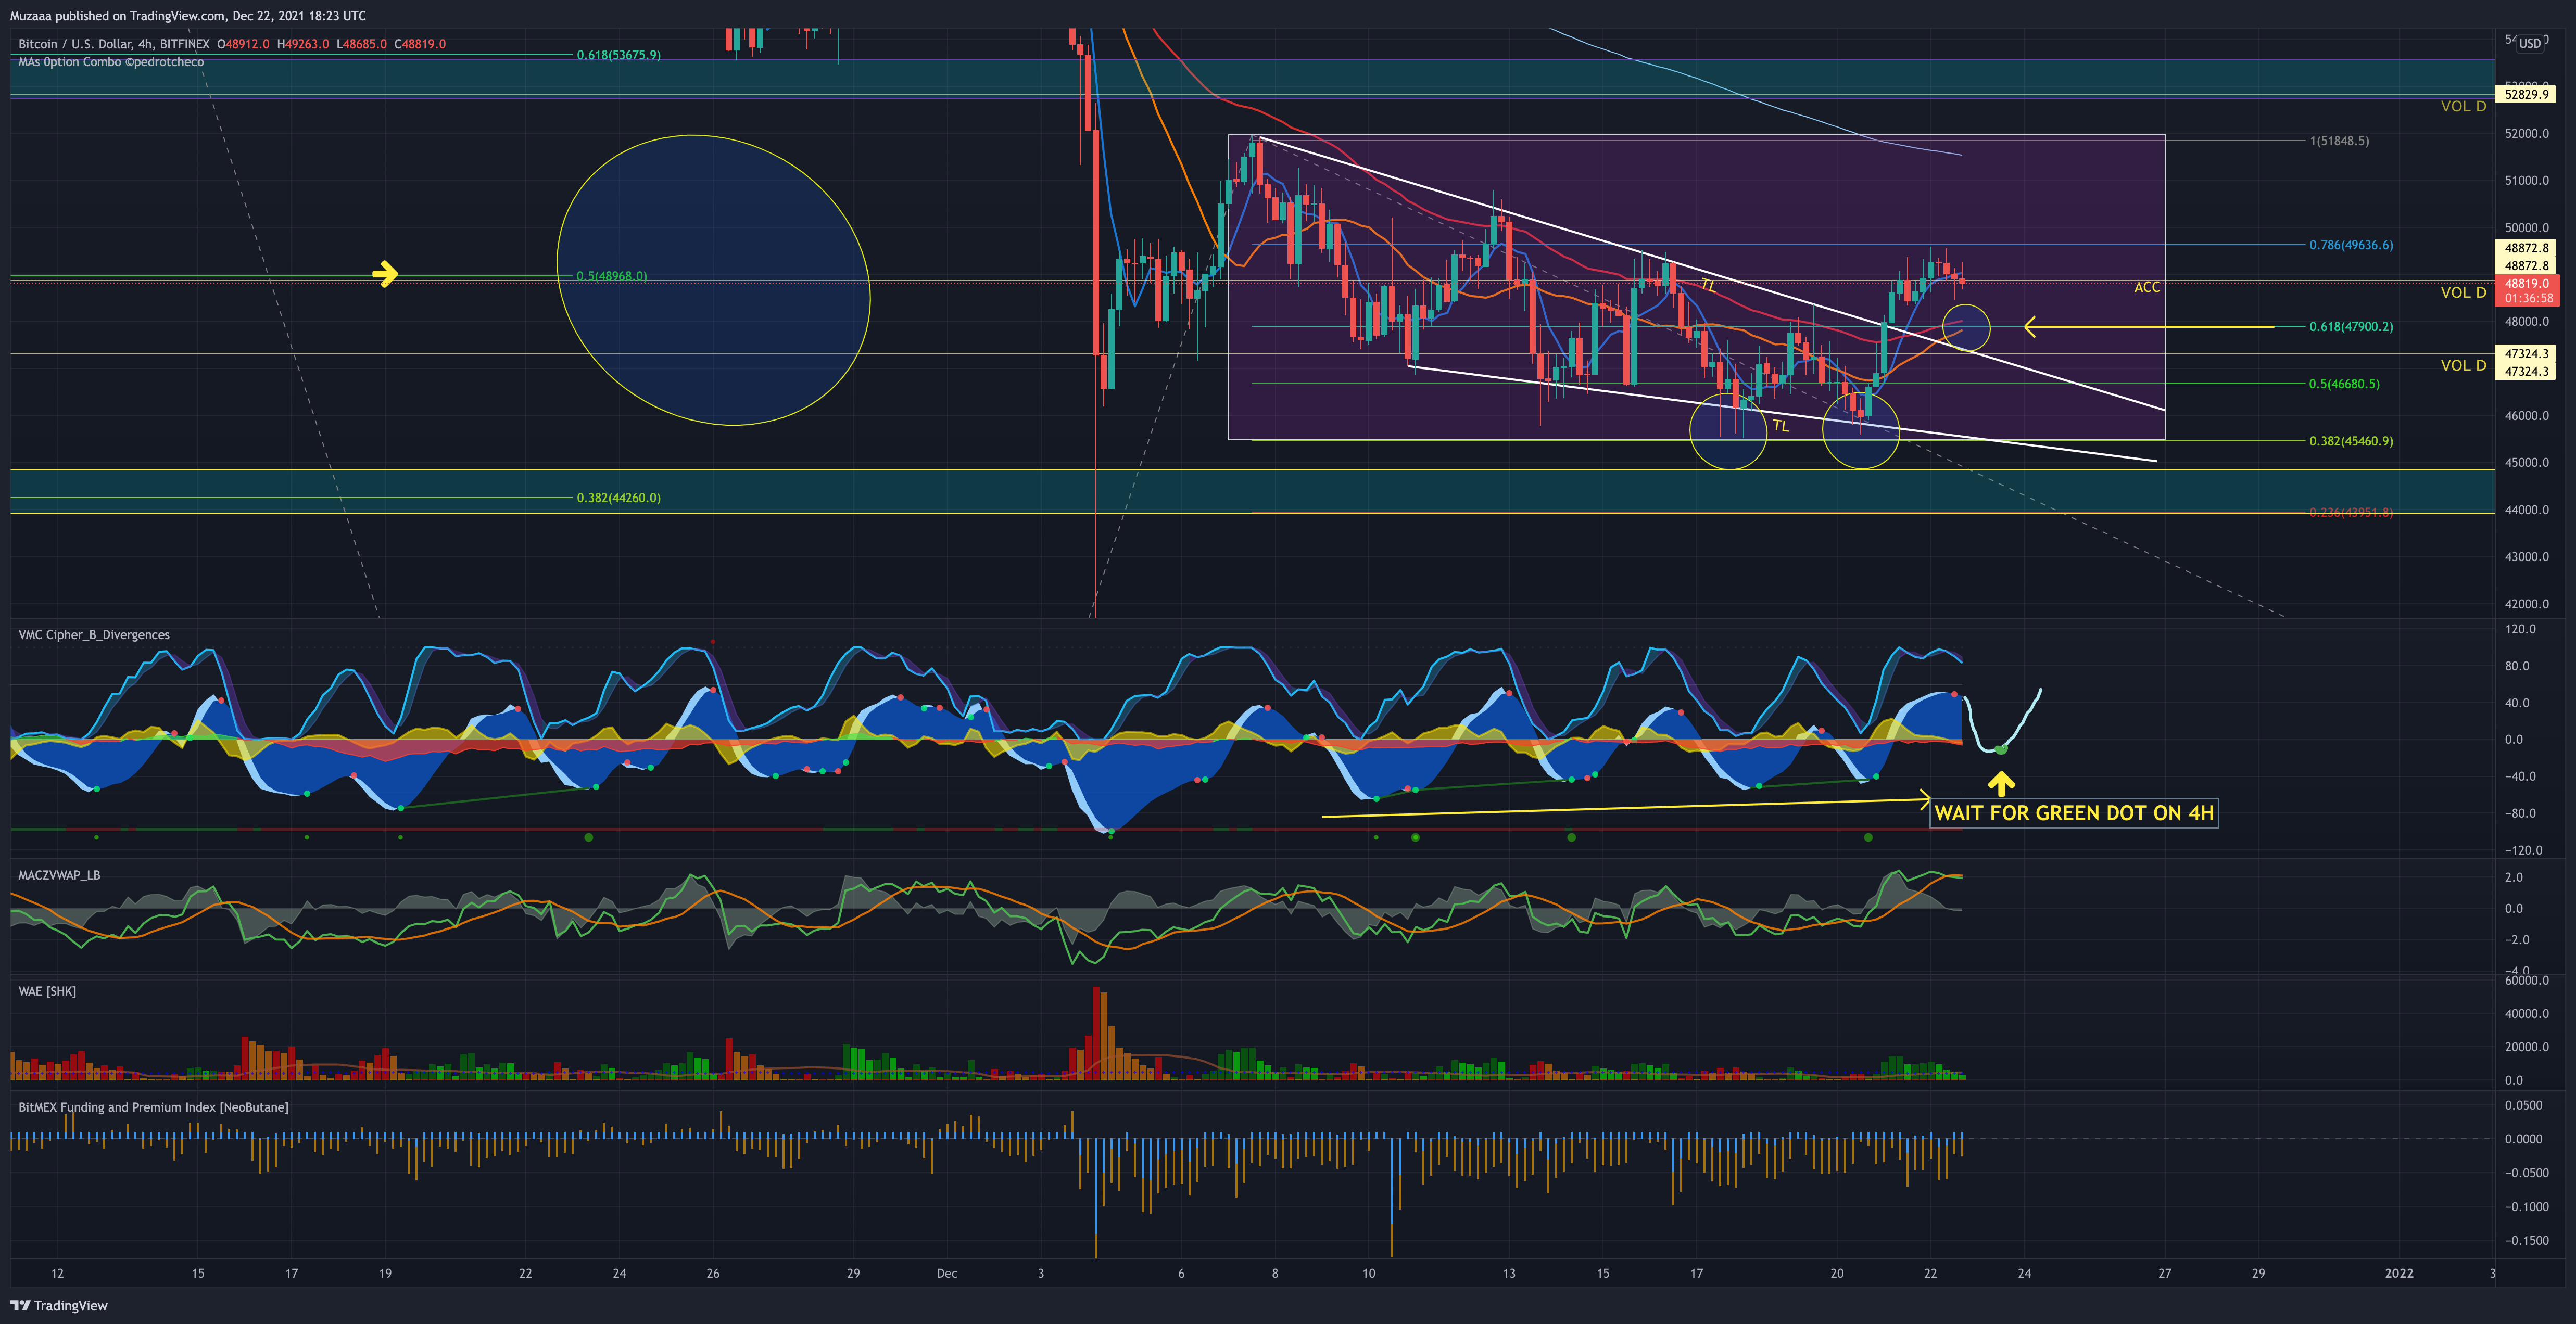Select the MACZVWAP_LB indicator label
Viewport: 2576px width, 1324px height.
(x=59, y=875)
